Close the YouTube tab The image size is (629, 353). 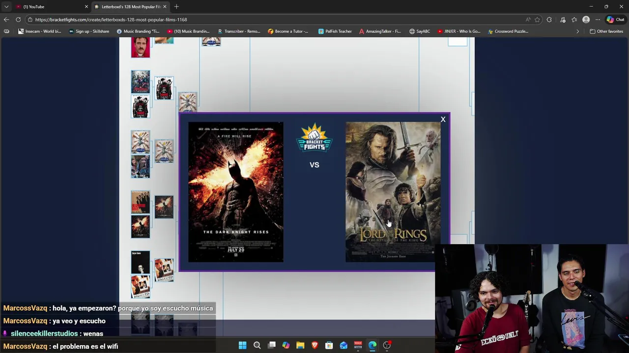point(86,6)
